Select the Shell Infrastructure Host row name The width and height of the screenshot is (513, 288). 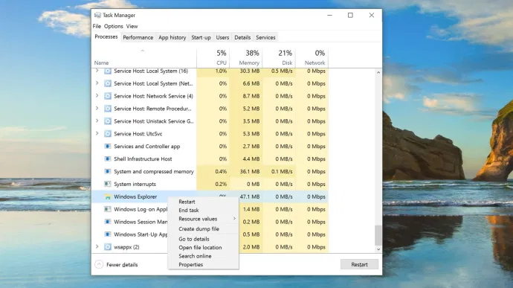click(143, 159)
